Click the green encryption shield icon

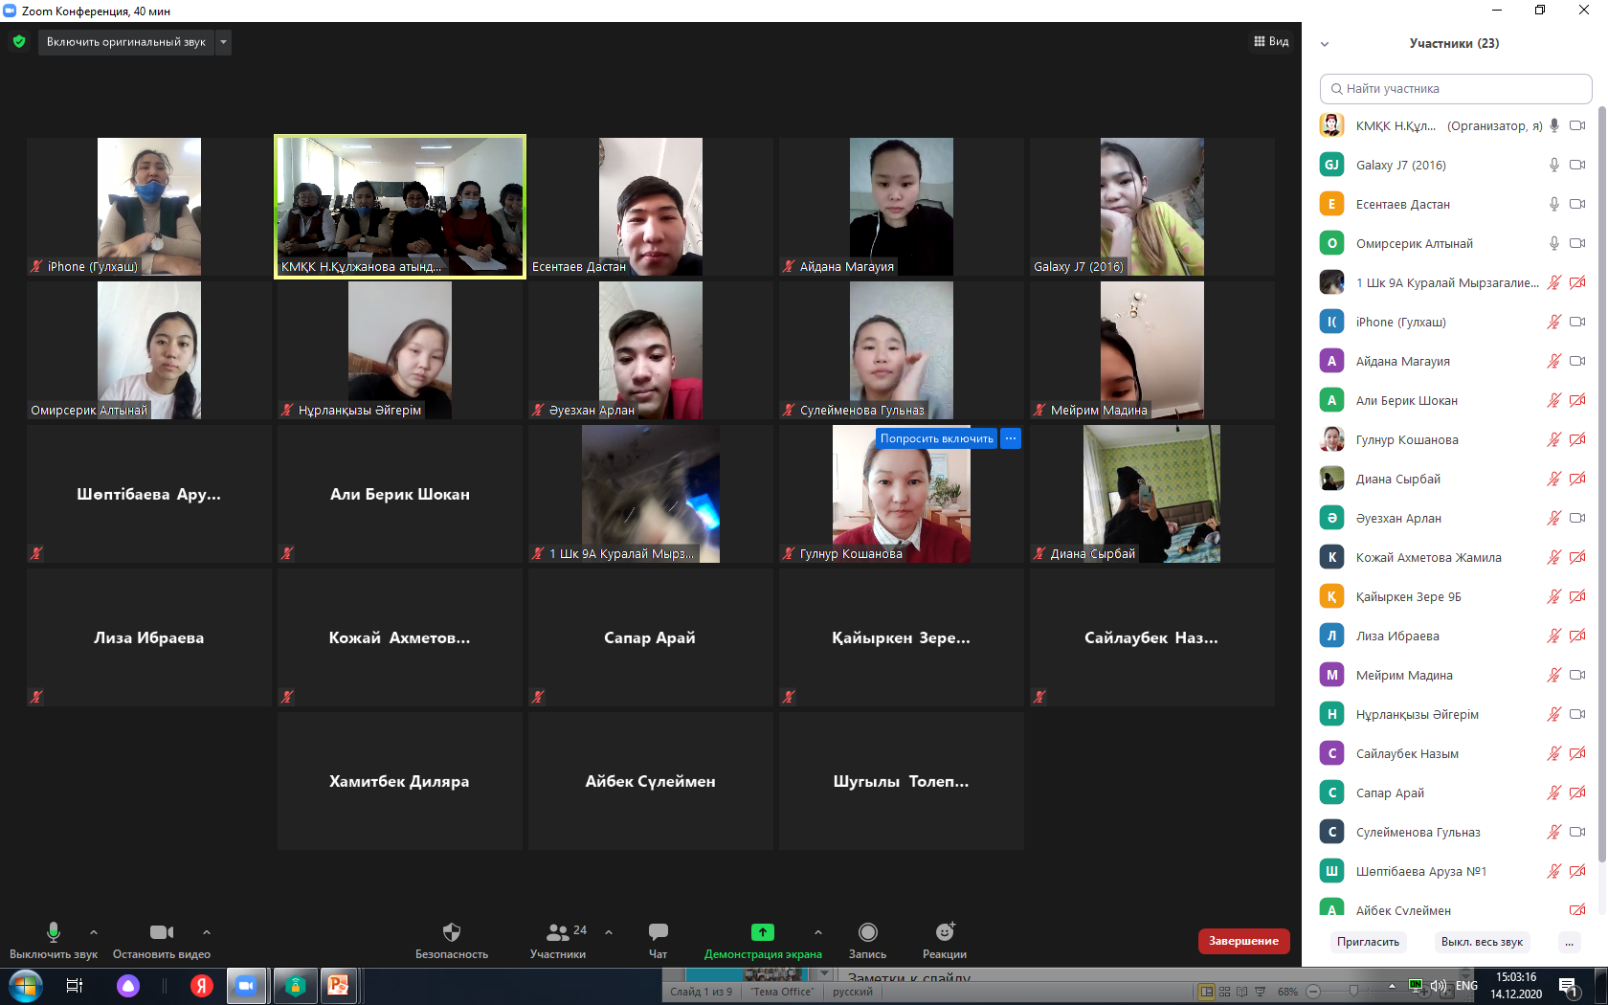[19, 41]
